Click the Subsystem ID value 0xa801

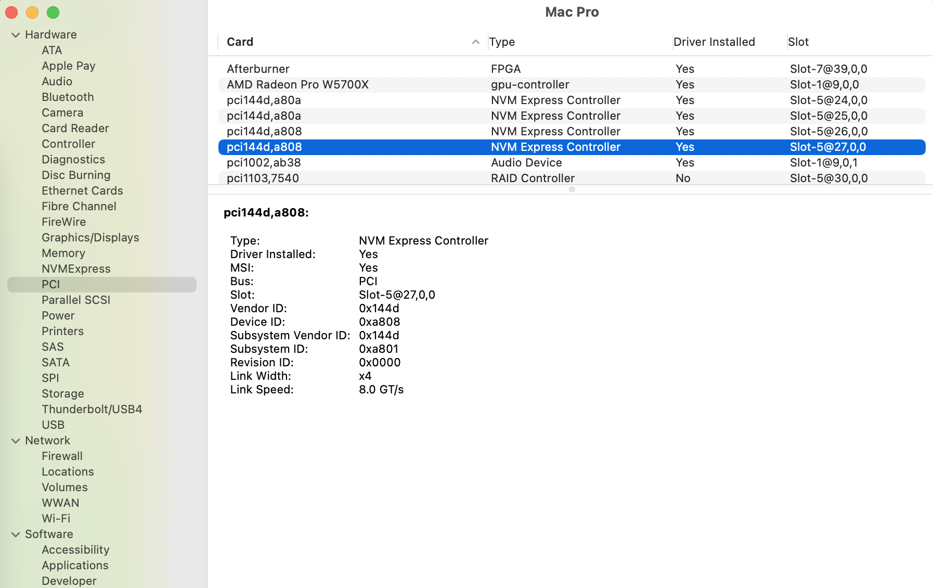pos(379,349)
